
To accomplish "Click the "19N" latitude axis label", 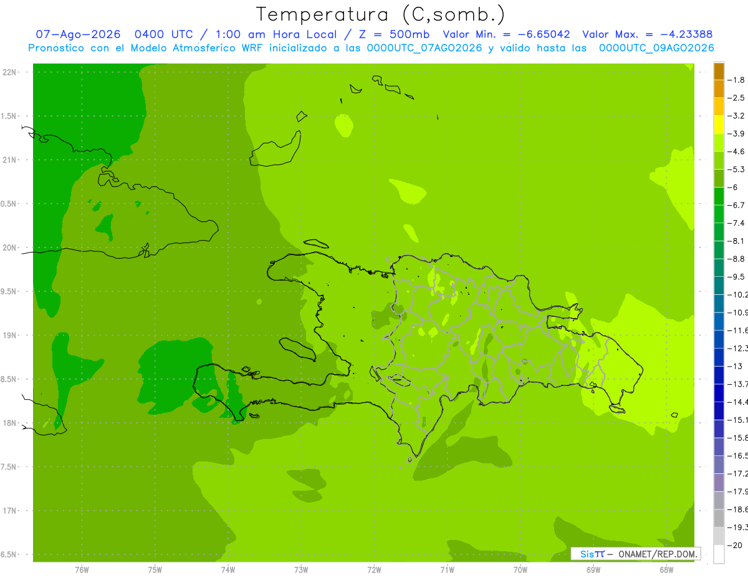I will coord(9,335).
